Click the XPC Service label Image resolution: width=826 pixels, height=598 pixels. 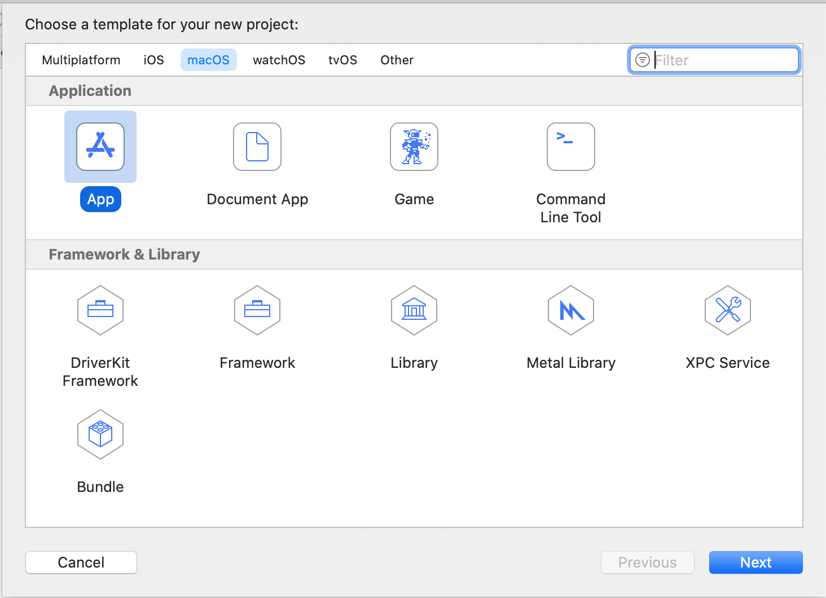coord(728,363)
